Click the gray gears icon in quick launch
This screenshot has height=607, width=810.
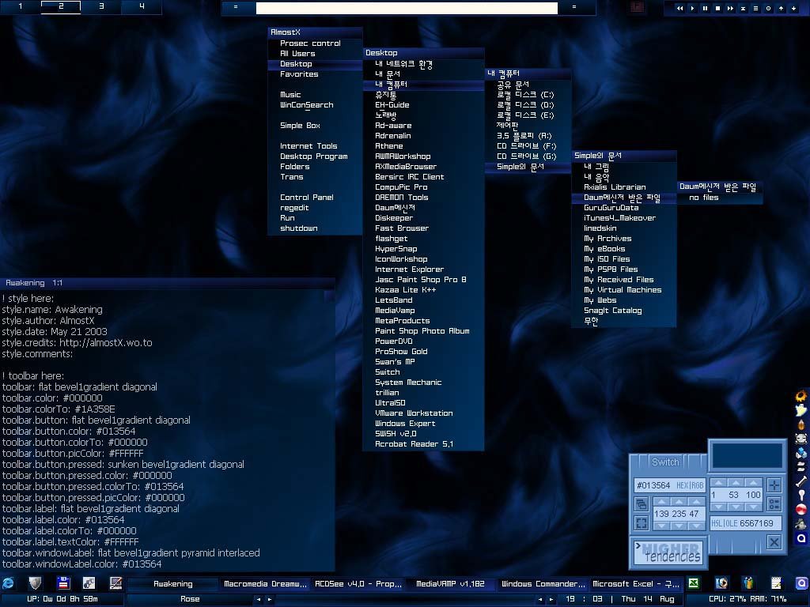[x=89, y=583]
